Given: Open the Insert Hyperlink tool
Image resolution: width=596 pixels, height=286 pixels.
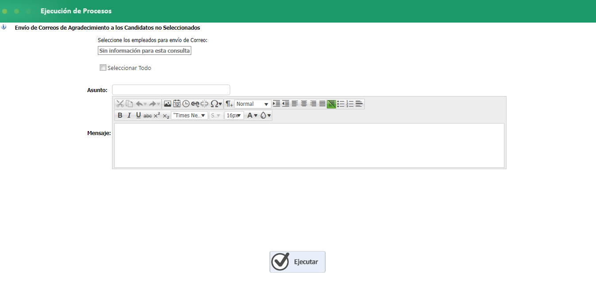Looking at the screenshot, I should pyautogui.click(x=195, y=104).
